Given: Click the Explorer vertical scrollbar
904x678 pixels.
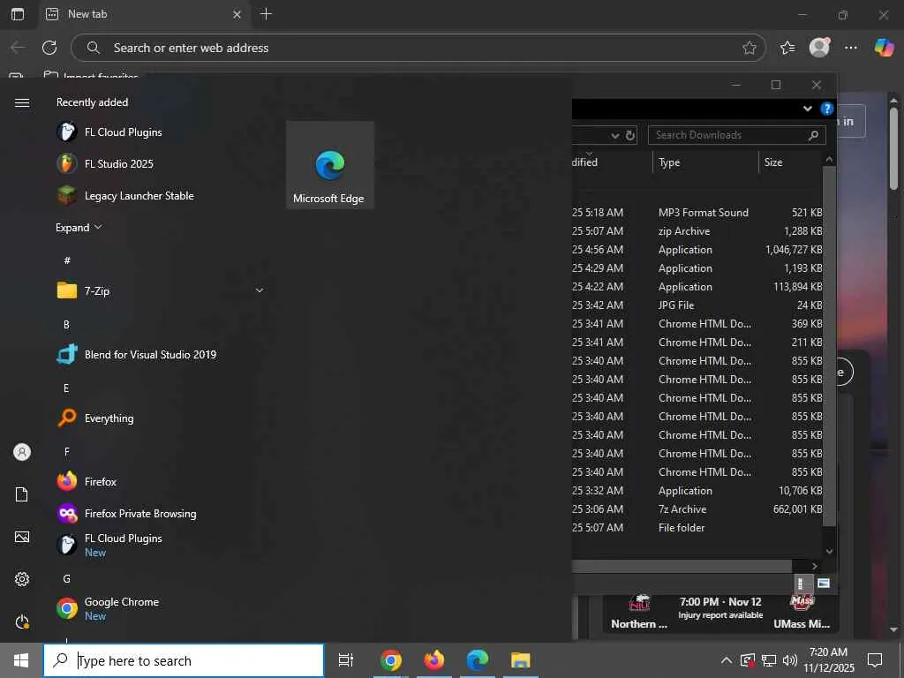Looking at the screenshot, I should point(829,346).
